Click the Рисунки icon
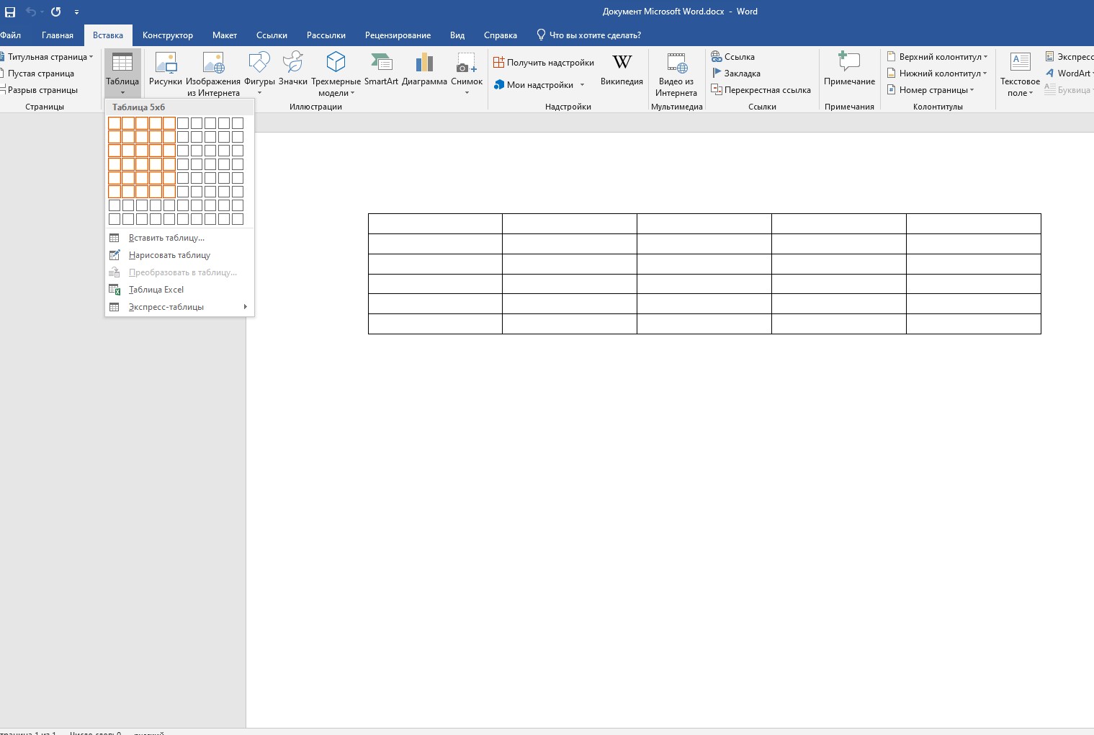 click(x=166, y=62)
